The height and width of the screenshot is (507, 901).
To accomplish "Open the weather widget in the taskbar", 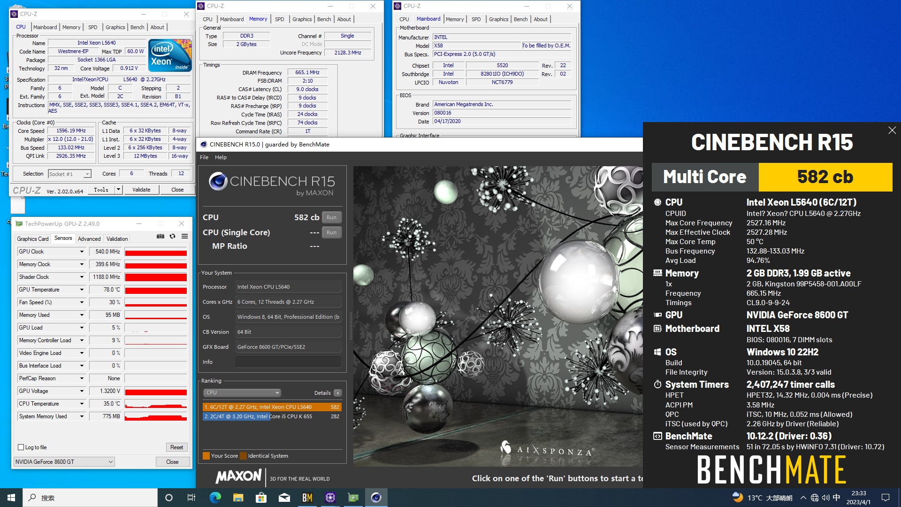I will click(x=762, y=498).
